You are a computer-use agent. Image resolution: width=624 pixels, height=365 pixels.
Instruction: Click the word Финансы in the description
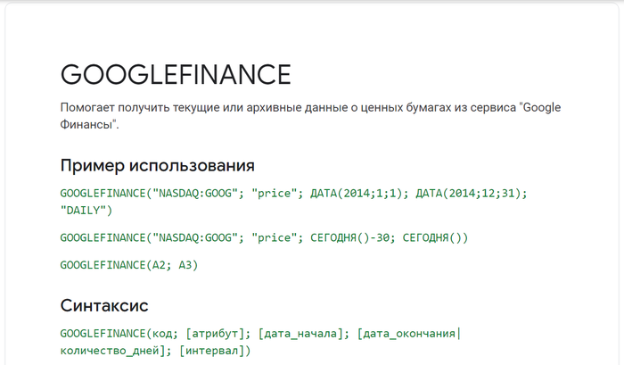(86, 124)
